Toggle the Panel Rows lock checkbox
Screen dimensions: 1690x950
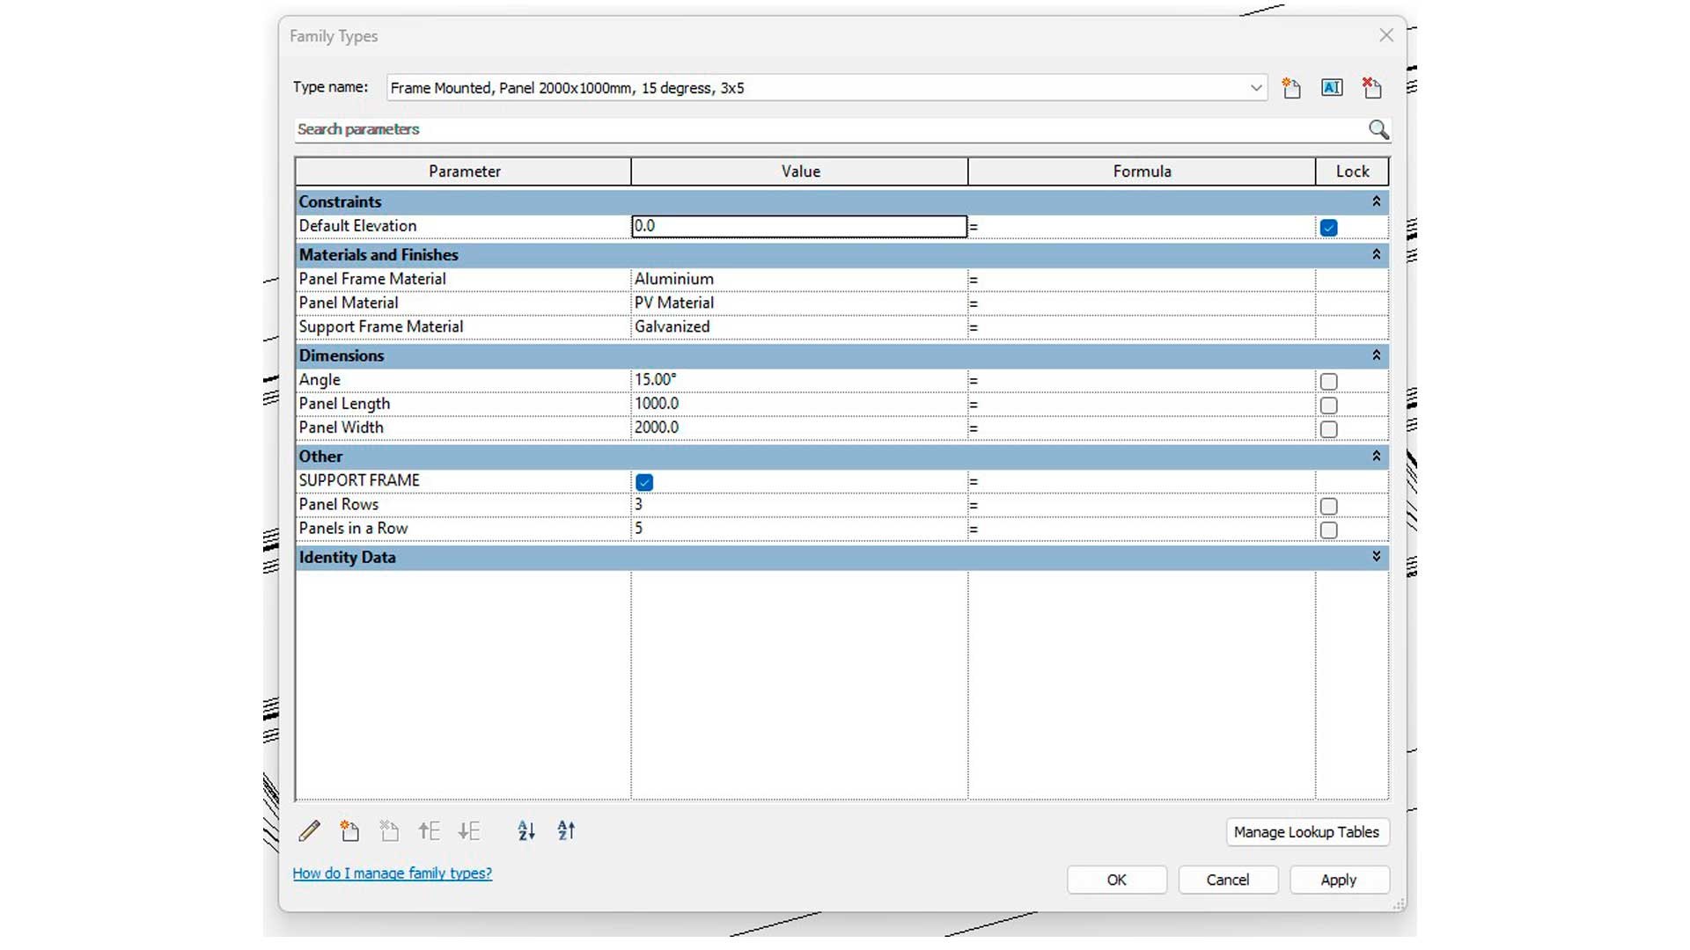1329,507
